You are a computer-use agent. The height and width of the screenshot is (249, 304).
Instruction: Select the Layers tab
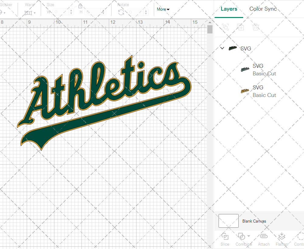tap(229, 9)
